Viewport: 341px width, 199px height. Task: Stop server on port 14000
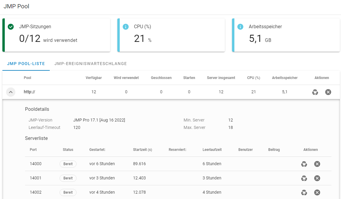317,164
